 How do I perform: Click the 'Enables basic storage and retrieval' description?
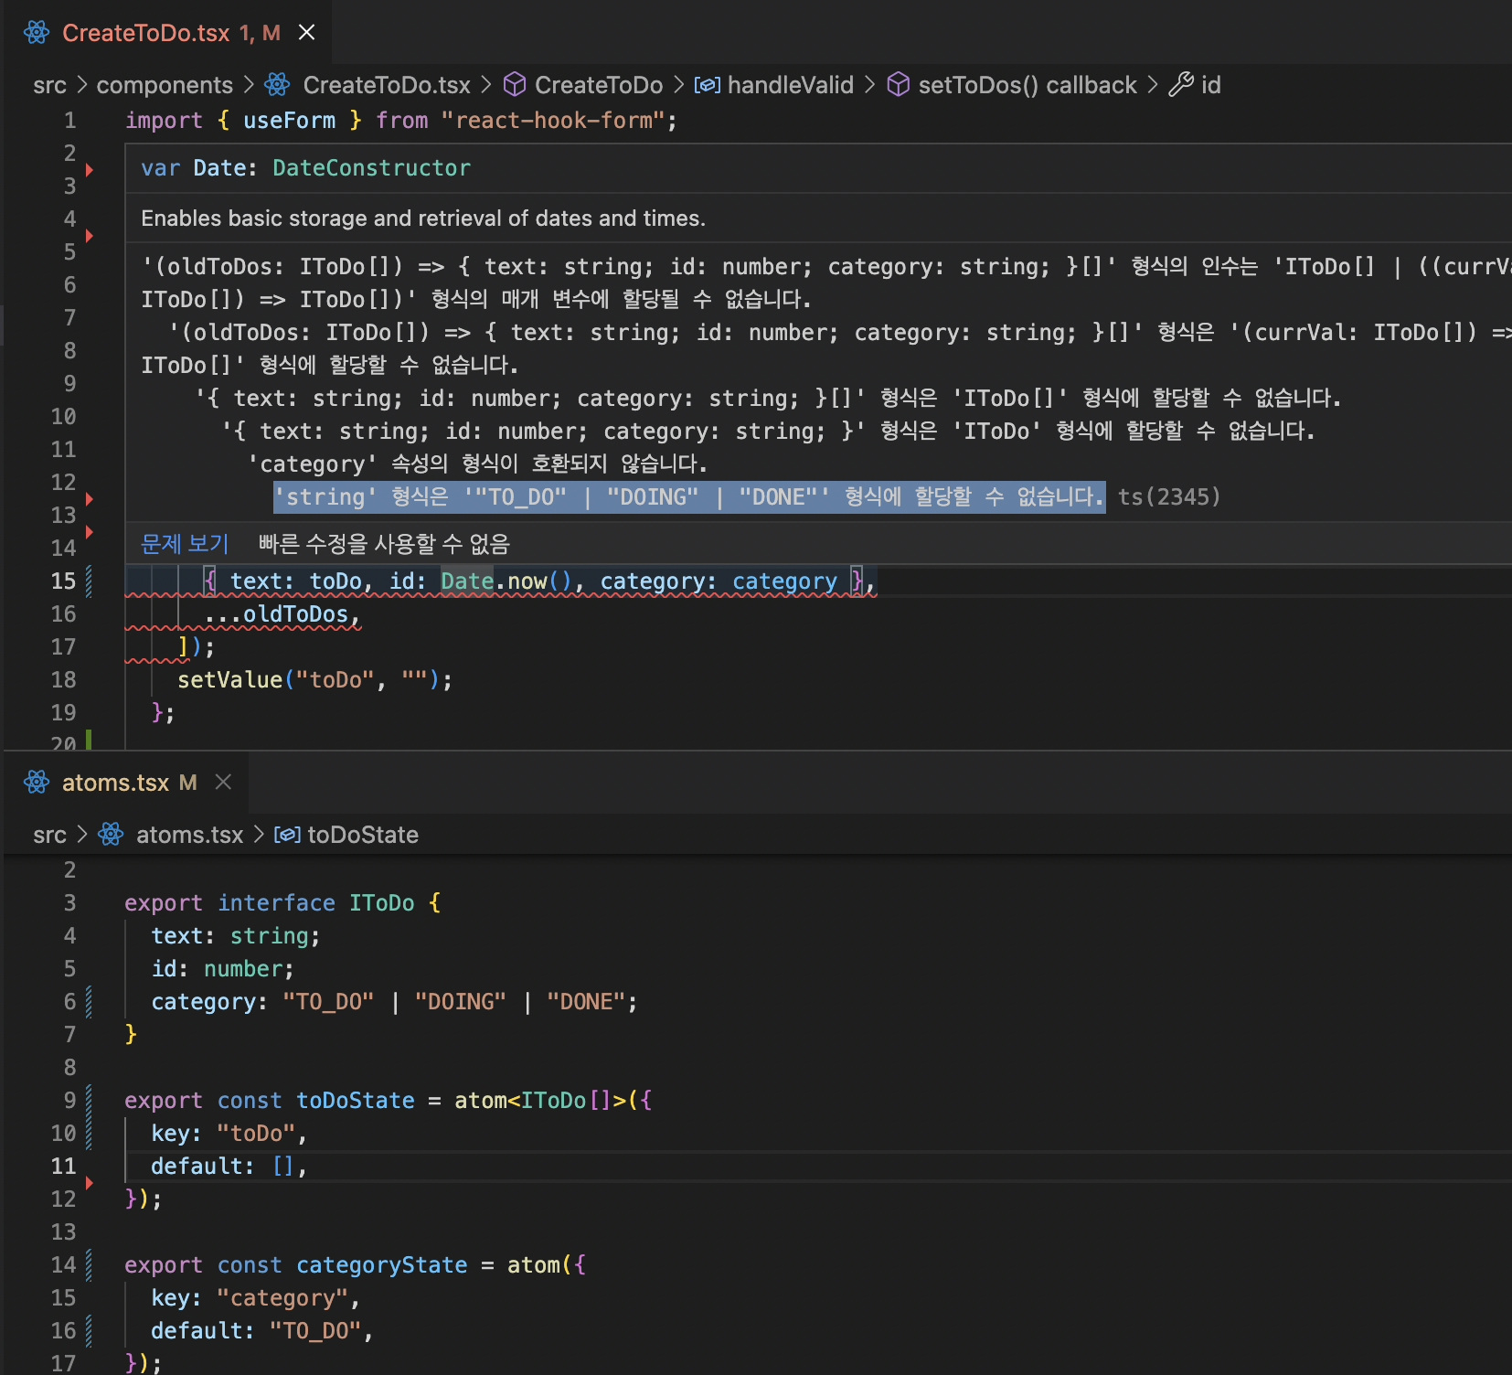coord(423,219)
